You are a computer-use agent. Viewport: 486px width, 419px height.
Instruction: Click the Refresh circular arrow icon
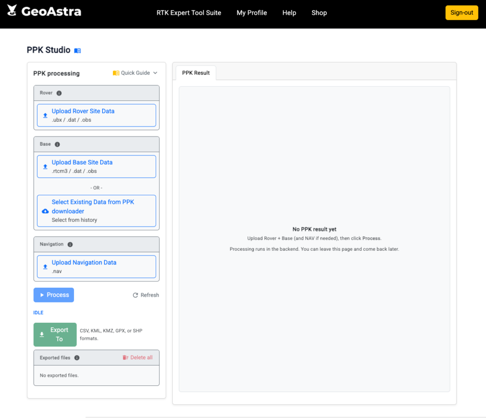135,295
